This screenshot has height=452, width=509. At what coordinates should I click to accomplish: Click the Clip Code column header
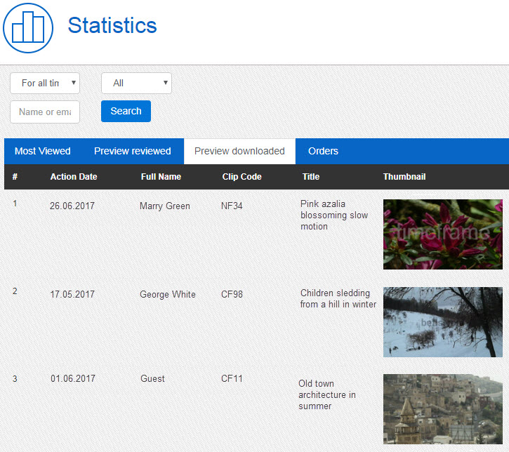(242, 177)
